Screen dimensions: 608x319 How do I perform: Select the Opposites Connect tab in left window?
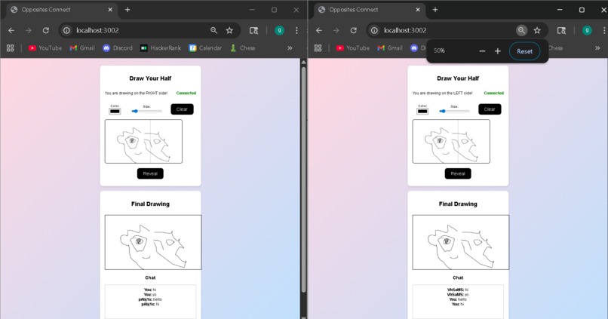coord(60,10)
